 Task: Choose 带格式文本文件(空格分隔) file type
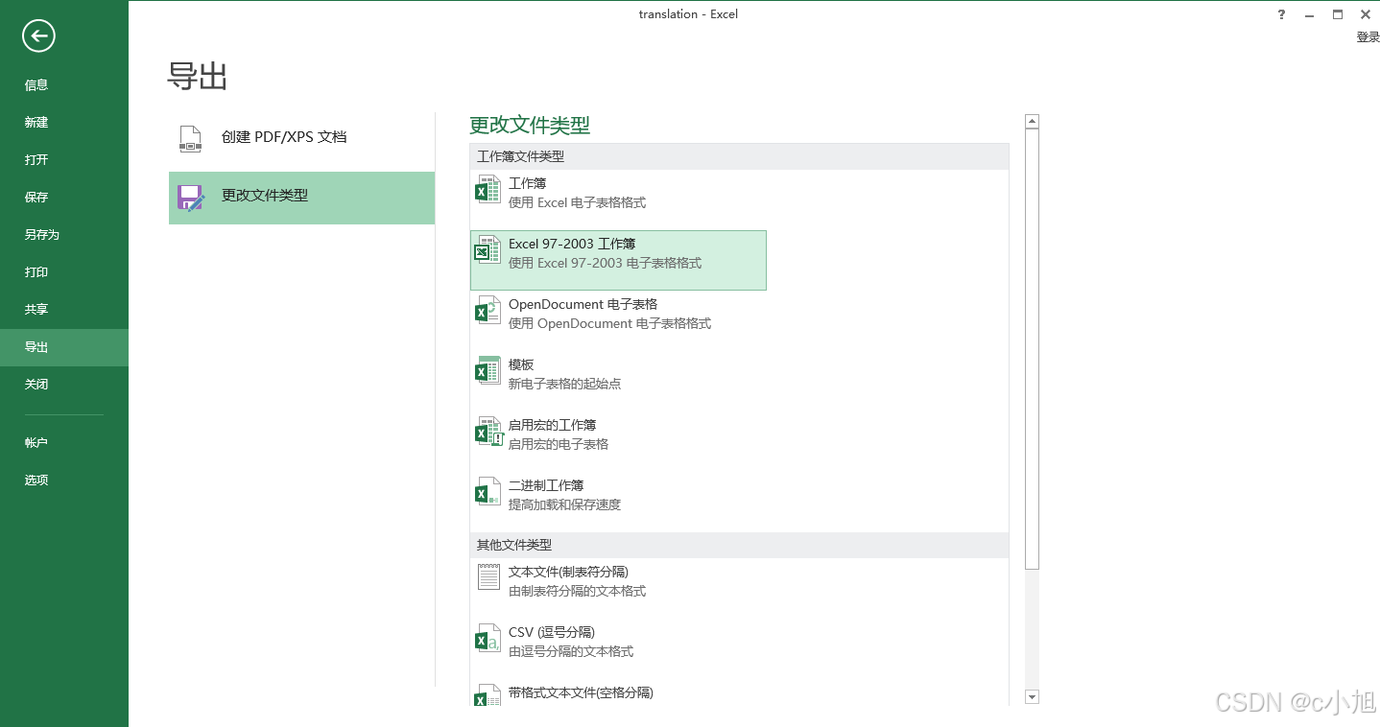pos(618,694)
